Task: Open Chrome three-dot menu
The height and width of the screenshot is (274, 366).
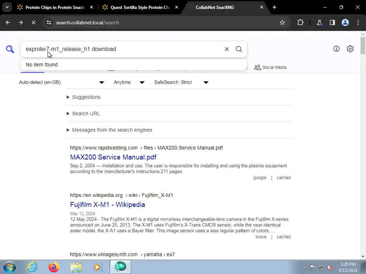Action: point(358,22)
